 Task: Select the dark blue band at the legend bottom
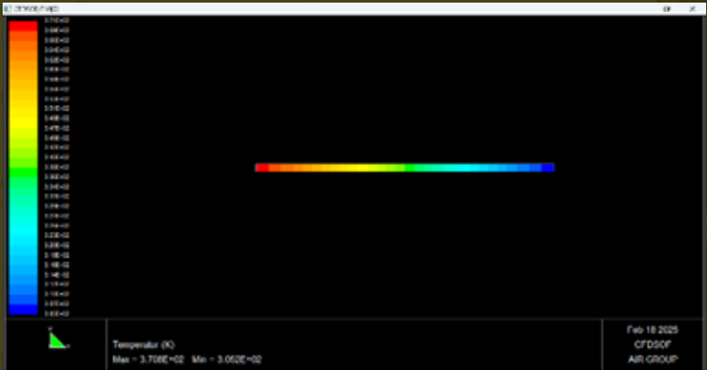pos(24,309)
